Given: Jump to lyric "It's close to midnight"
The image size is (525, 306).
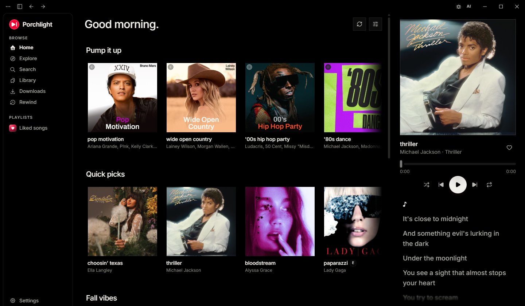Looking at the screenshot, I should click(x=435, y=219).
